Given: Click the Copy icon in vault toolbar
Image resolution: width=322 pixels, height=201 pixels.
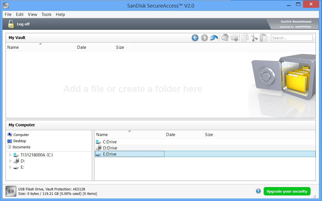Looking at the screenshot, I should pyautogui.click(x=244, y=38).
